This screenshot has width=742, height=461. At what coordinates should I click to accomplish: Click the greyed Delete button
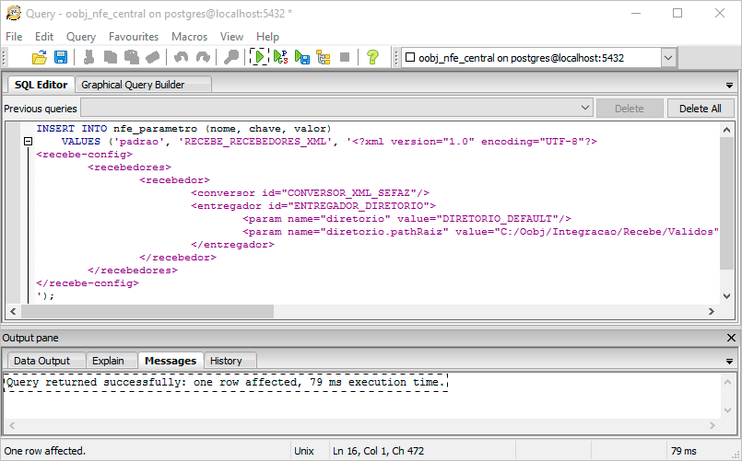tap(630, 109)
